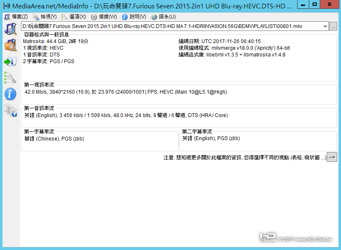Click the file path combo box field
Image resolution: width=341 pixels, height=250 pixels.
[175, 26]
